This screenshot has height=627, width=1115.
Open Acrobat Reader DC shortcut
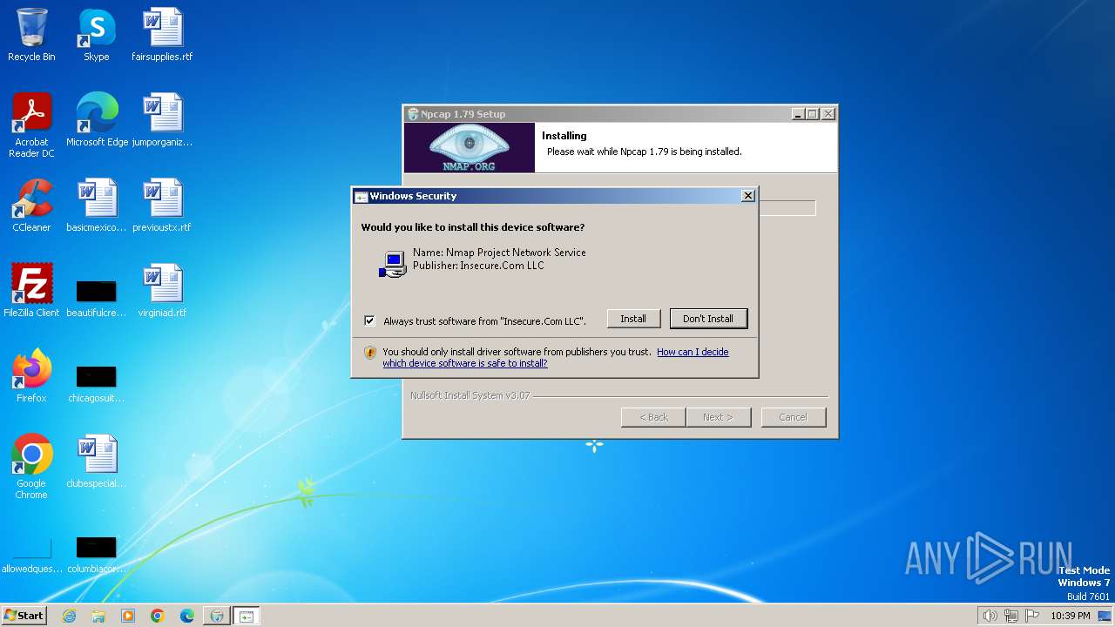(31, 125)
